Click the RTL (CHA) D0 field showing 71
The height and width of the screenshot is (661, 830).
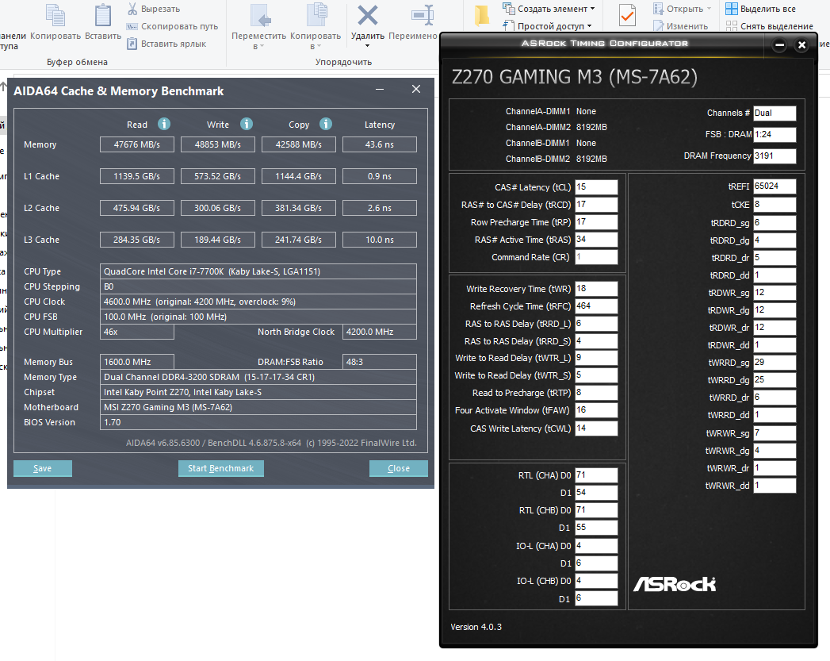point(596,475)
